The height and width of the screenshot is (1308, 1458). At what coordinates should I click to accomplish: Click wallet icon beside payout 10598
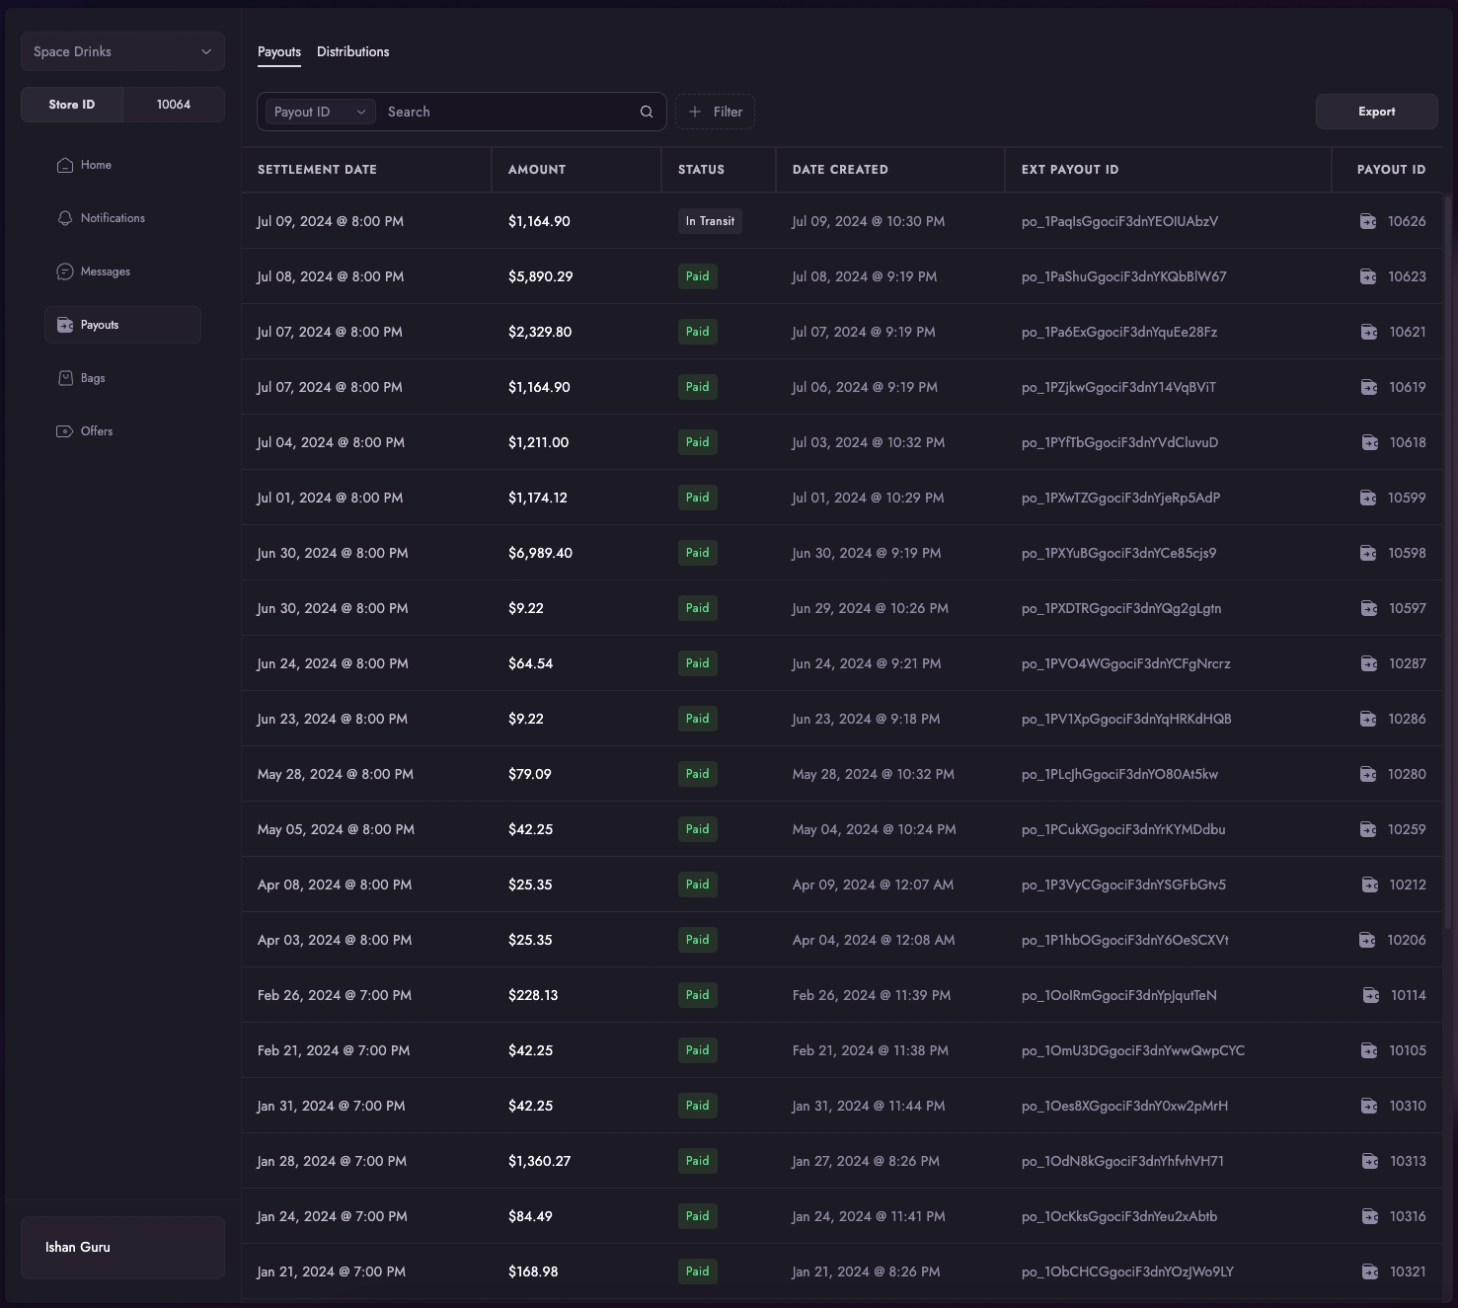1368,553
